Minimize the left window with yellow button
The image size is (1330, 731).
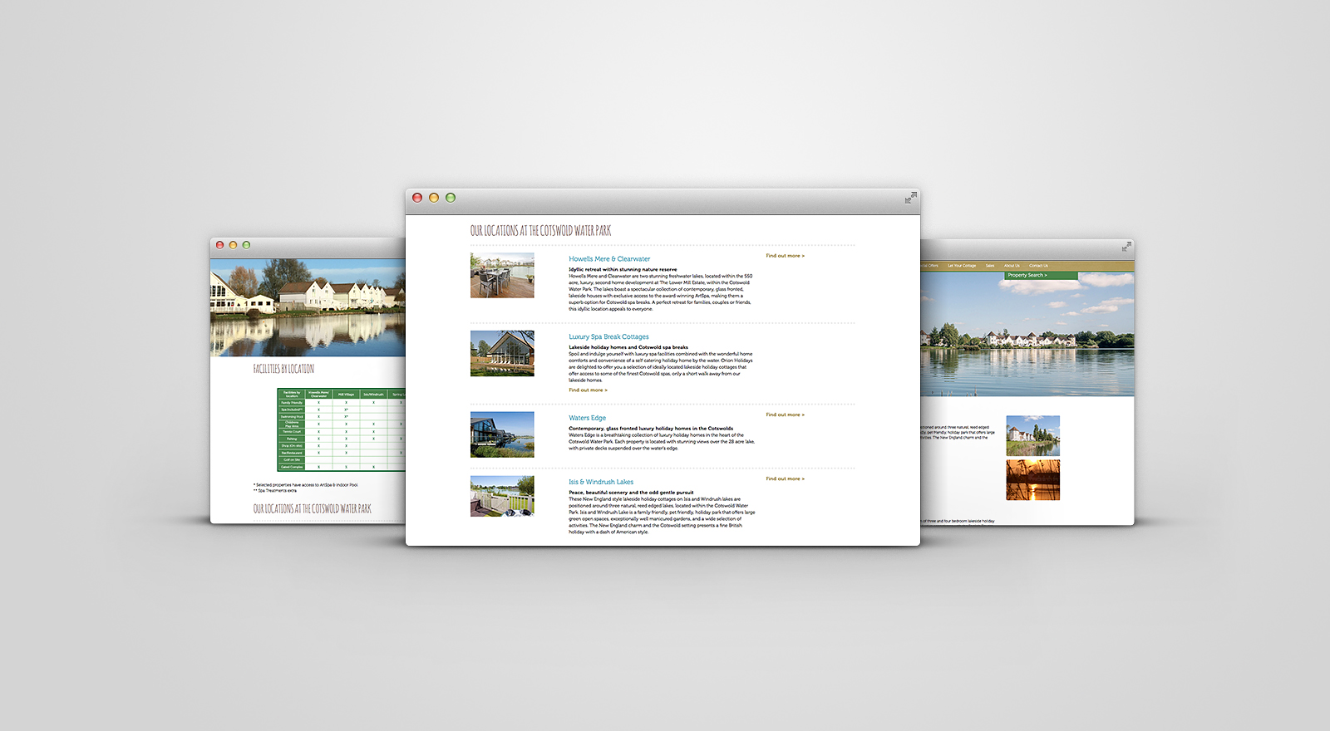click(x=233, y=245)
